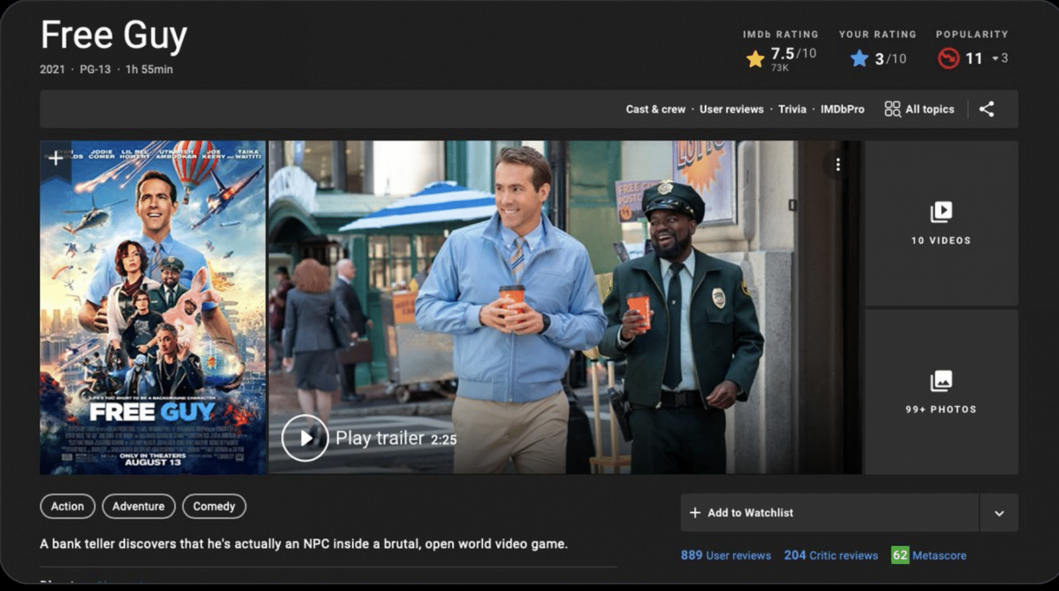Click the PG-13 rating link
This screenshot has width=1059, height=591.
[x=95, y=69]
